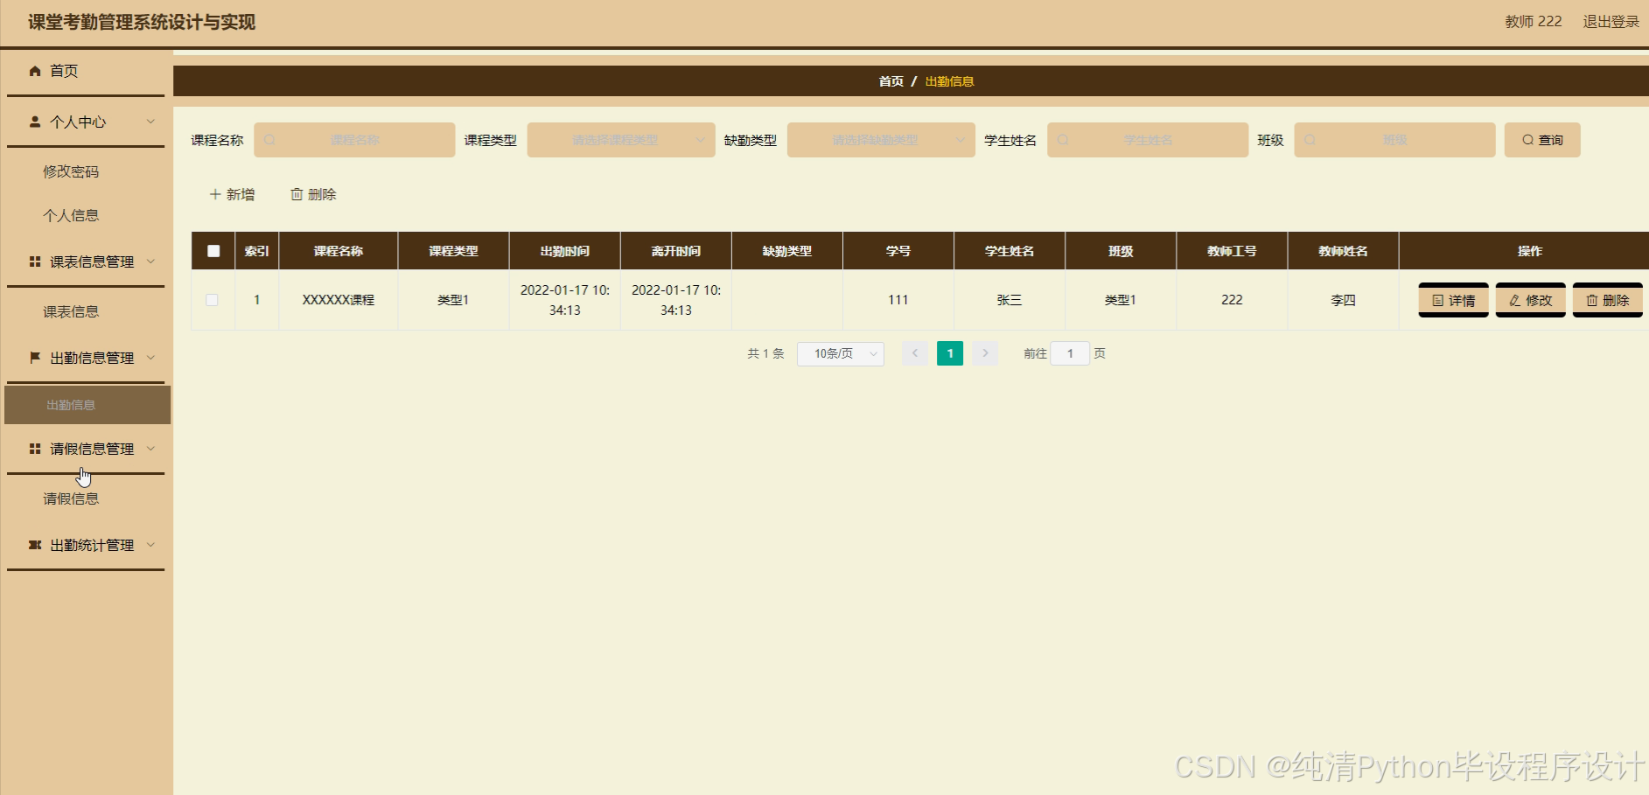
Task: Click the camera icon beside 出勤统计管理
Action: [35, 545]
